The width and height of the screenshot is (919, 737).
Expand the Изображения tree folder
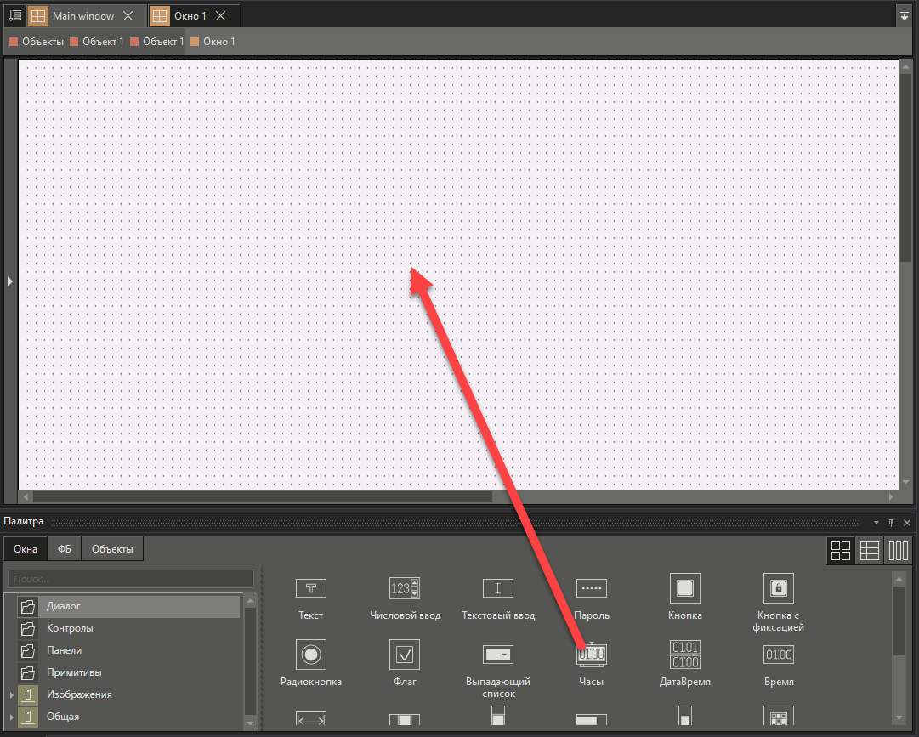(12, 695)
